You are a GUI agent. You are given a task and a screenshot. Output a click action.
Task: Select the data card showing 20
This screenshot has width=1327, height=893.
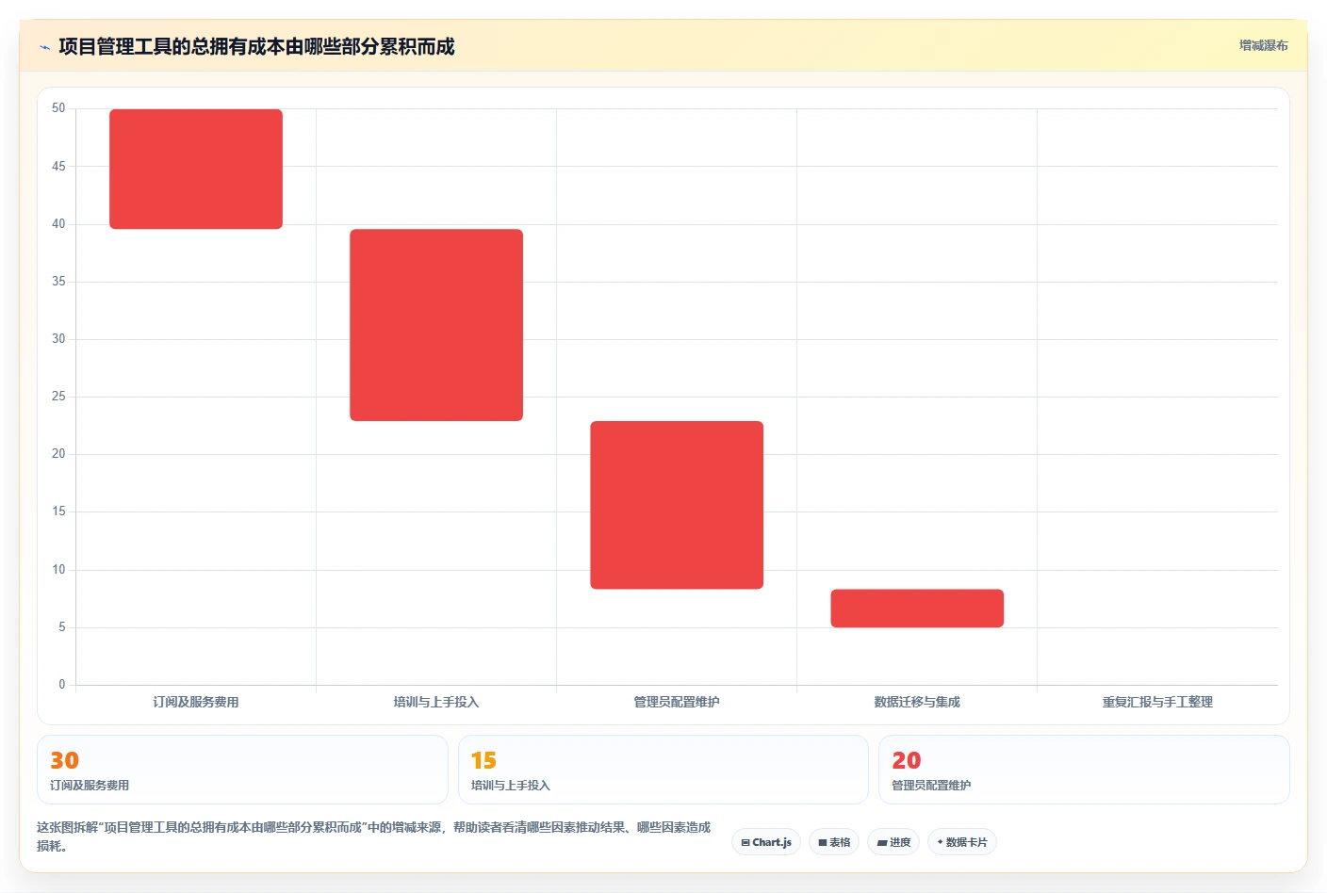tap(1084, 770)
